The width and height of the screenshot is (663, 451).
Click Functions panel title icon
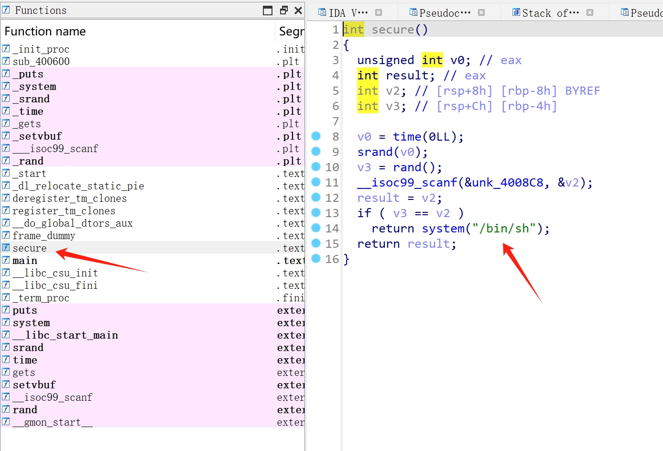pyautogui.click(x=6, y=10)
